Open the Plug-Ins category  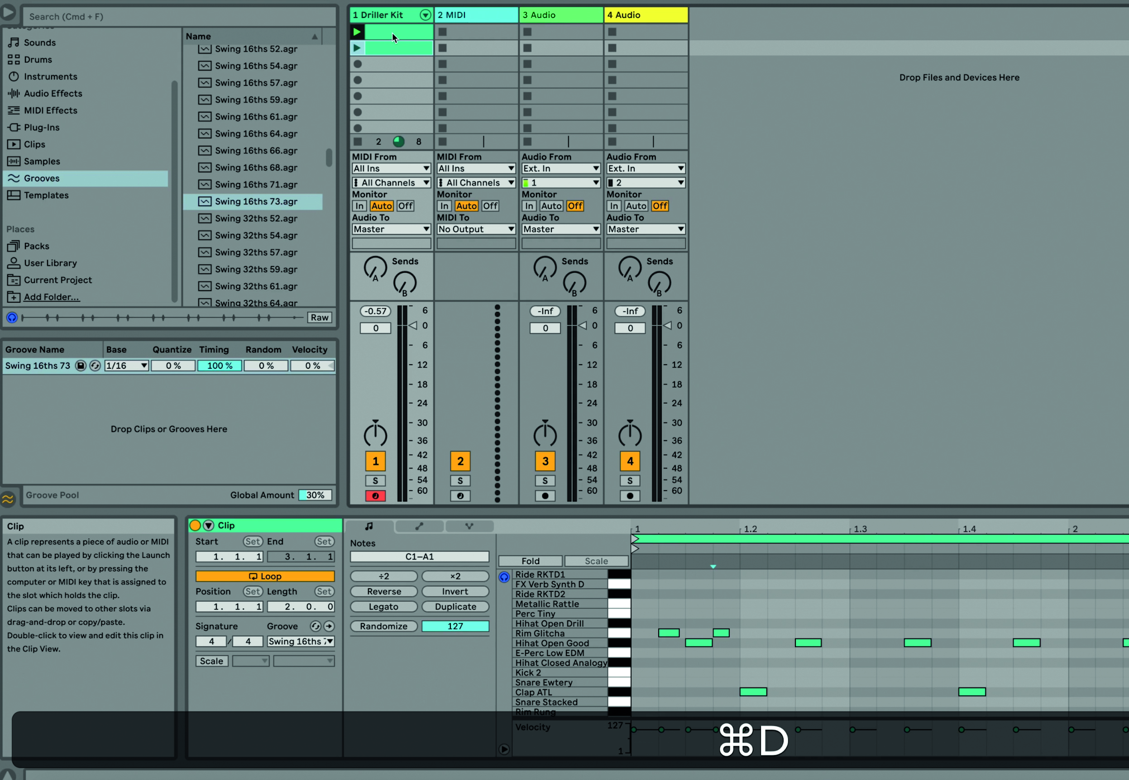point(42,128)
